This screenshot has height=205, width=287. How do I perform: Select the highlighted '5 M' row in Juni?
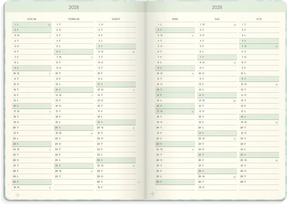point(259,46)
